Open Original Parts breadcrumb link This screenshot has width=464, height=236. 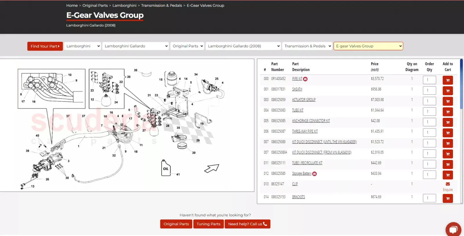tap(95, 6)
